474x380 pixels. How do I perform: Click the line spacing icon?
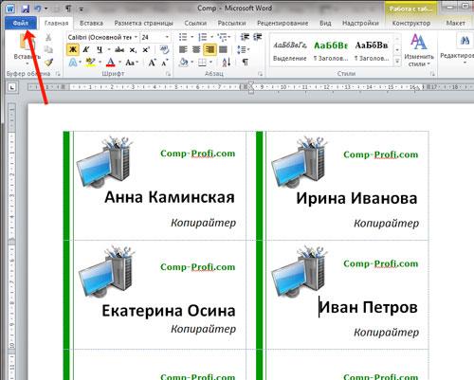[242, 49]
